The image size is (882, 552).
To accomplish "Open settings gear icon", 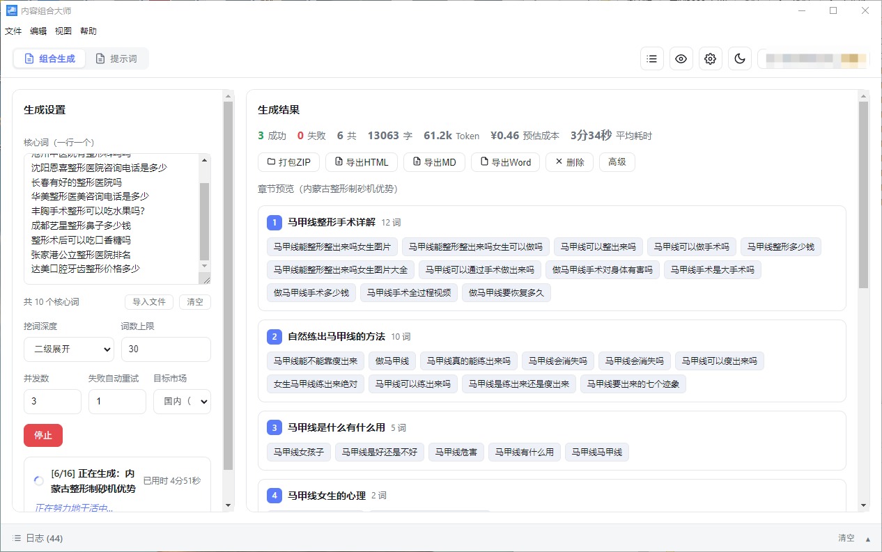I will point(711,58).
